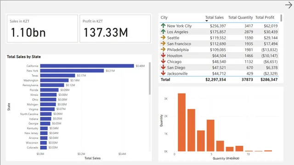Click the $0.46M data label
Viewport: 294px width, 165px height.
pyautogui.click(x=140, y=66)
